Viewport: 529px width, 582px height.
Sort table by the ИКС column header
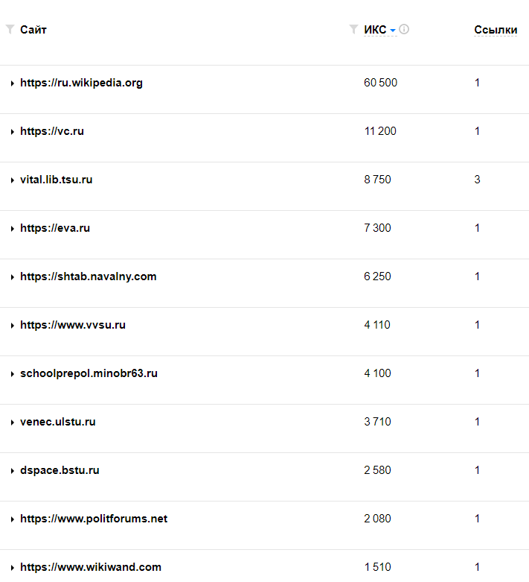(375, 31)
